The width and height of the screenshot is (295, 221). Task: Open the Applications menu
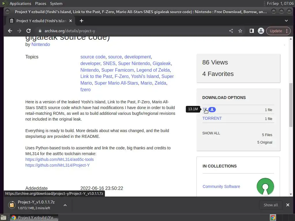tap(20, 3)
